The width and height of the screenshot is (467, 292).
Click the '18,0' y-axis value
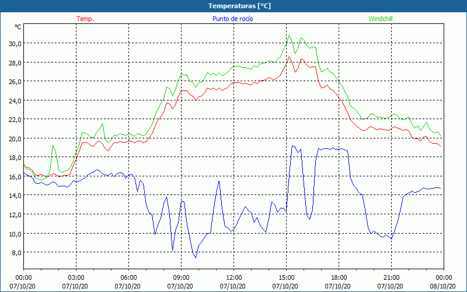15,157
